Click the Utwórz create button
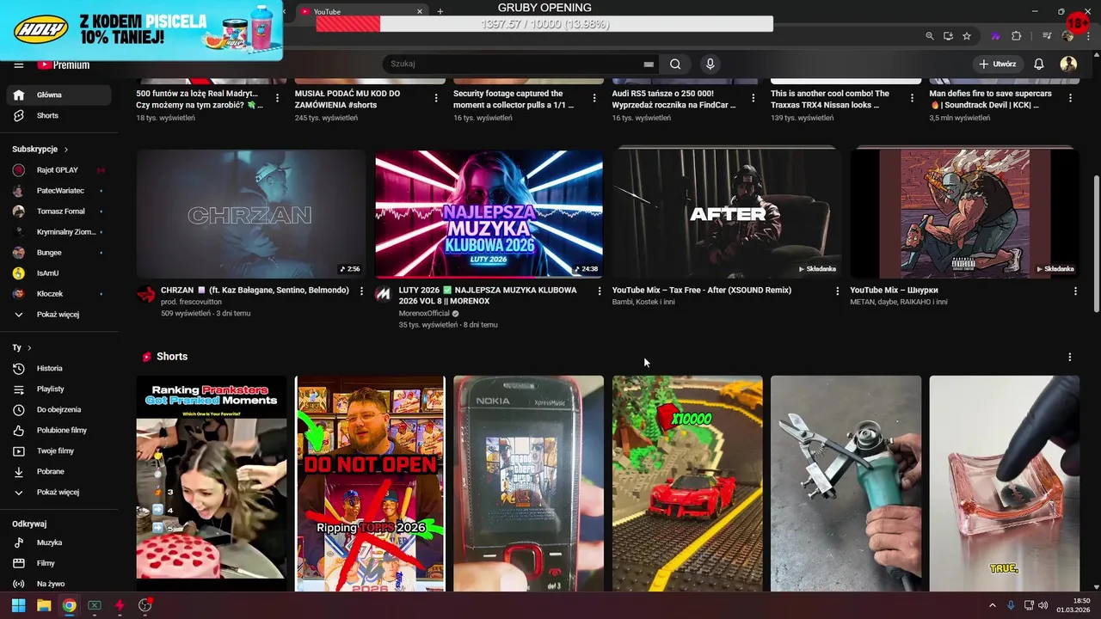This screenshot has height=619, width=1101. (998, 64)
